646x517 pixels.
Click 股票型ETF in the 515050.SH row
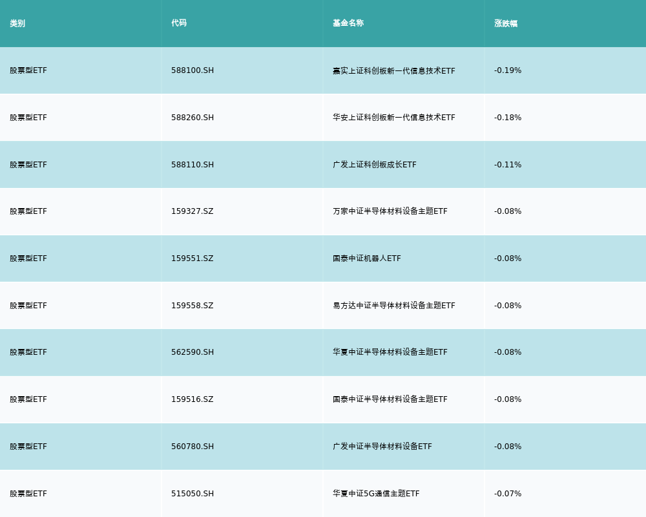point(28,494)
